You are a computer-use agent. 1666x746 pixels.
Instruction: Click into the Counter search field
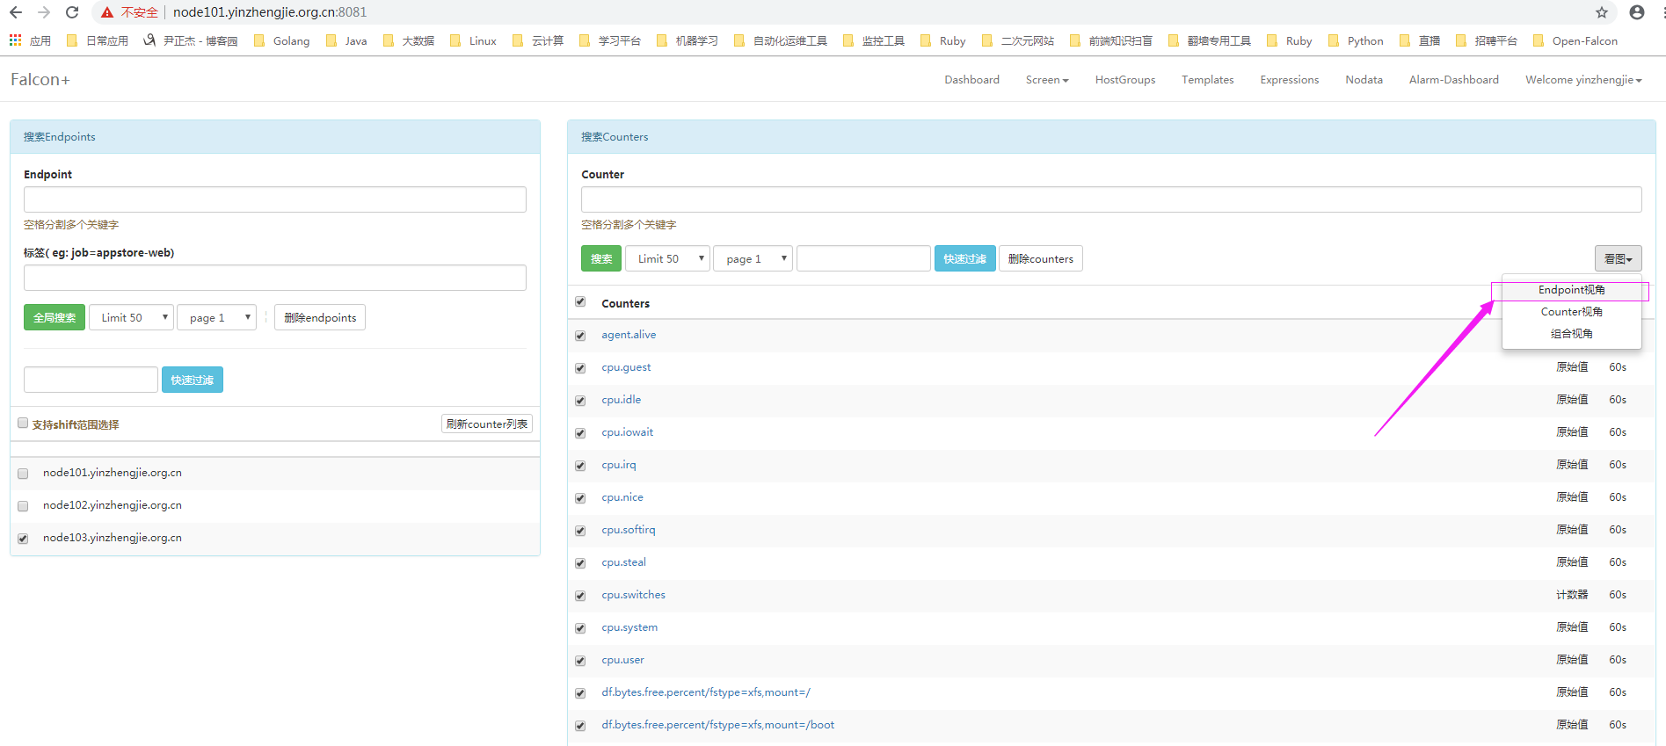pyautogui.click(x=1111, y=199)
